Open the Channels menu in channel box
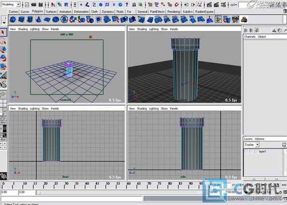 pos(250,37)
